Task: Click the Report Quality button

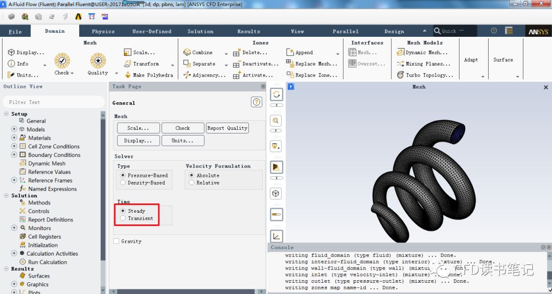Action: pyautogui.click(x=227, y=128)
